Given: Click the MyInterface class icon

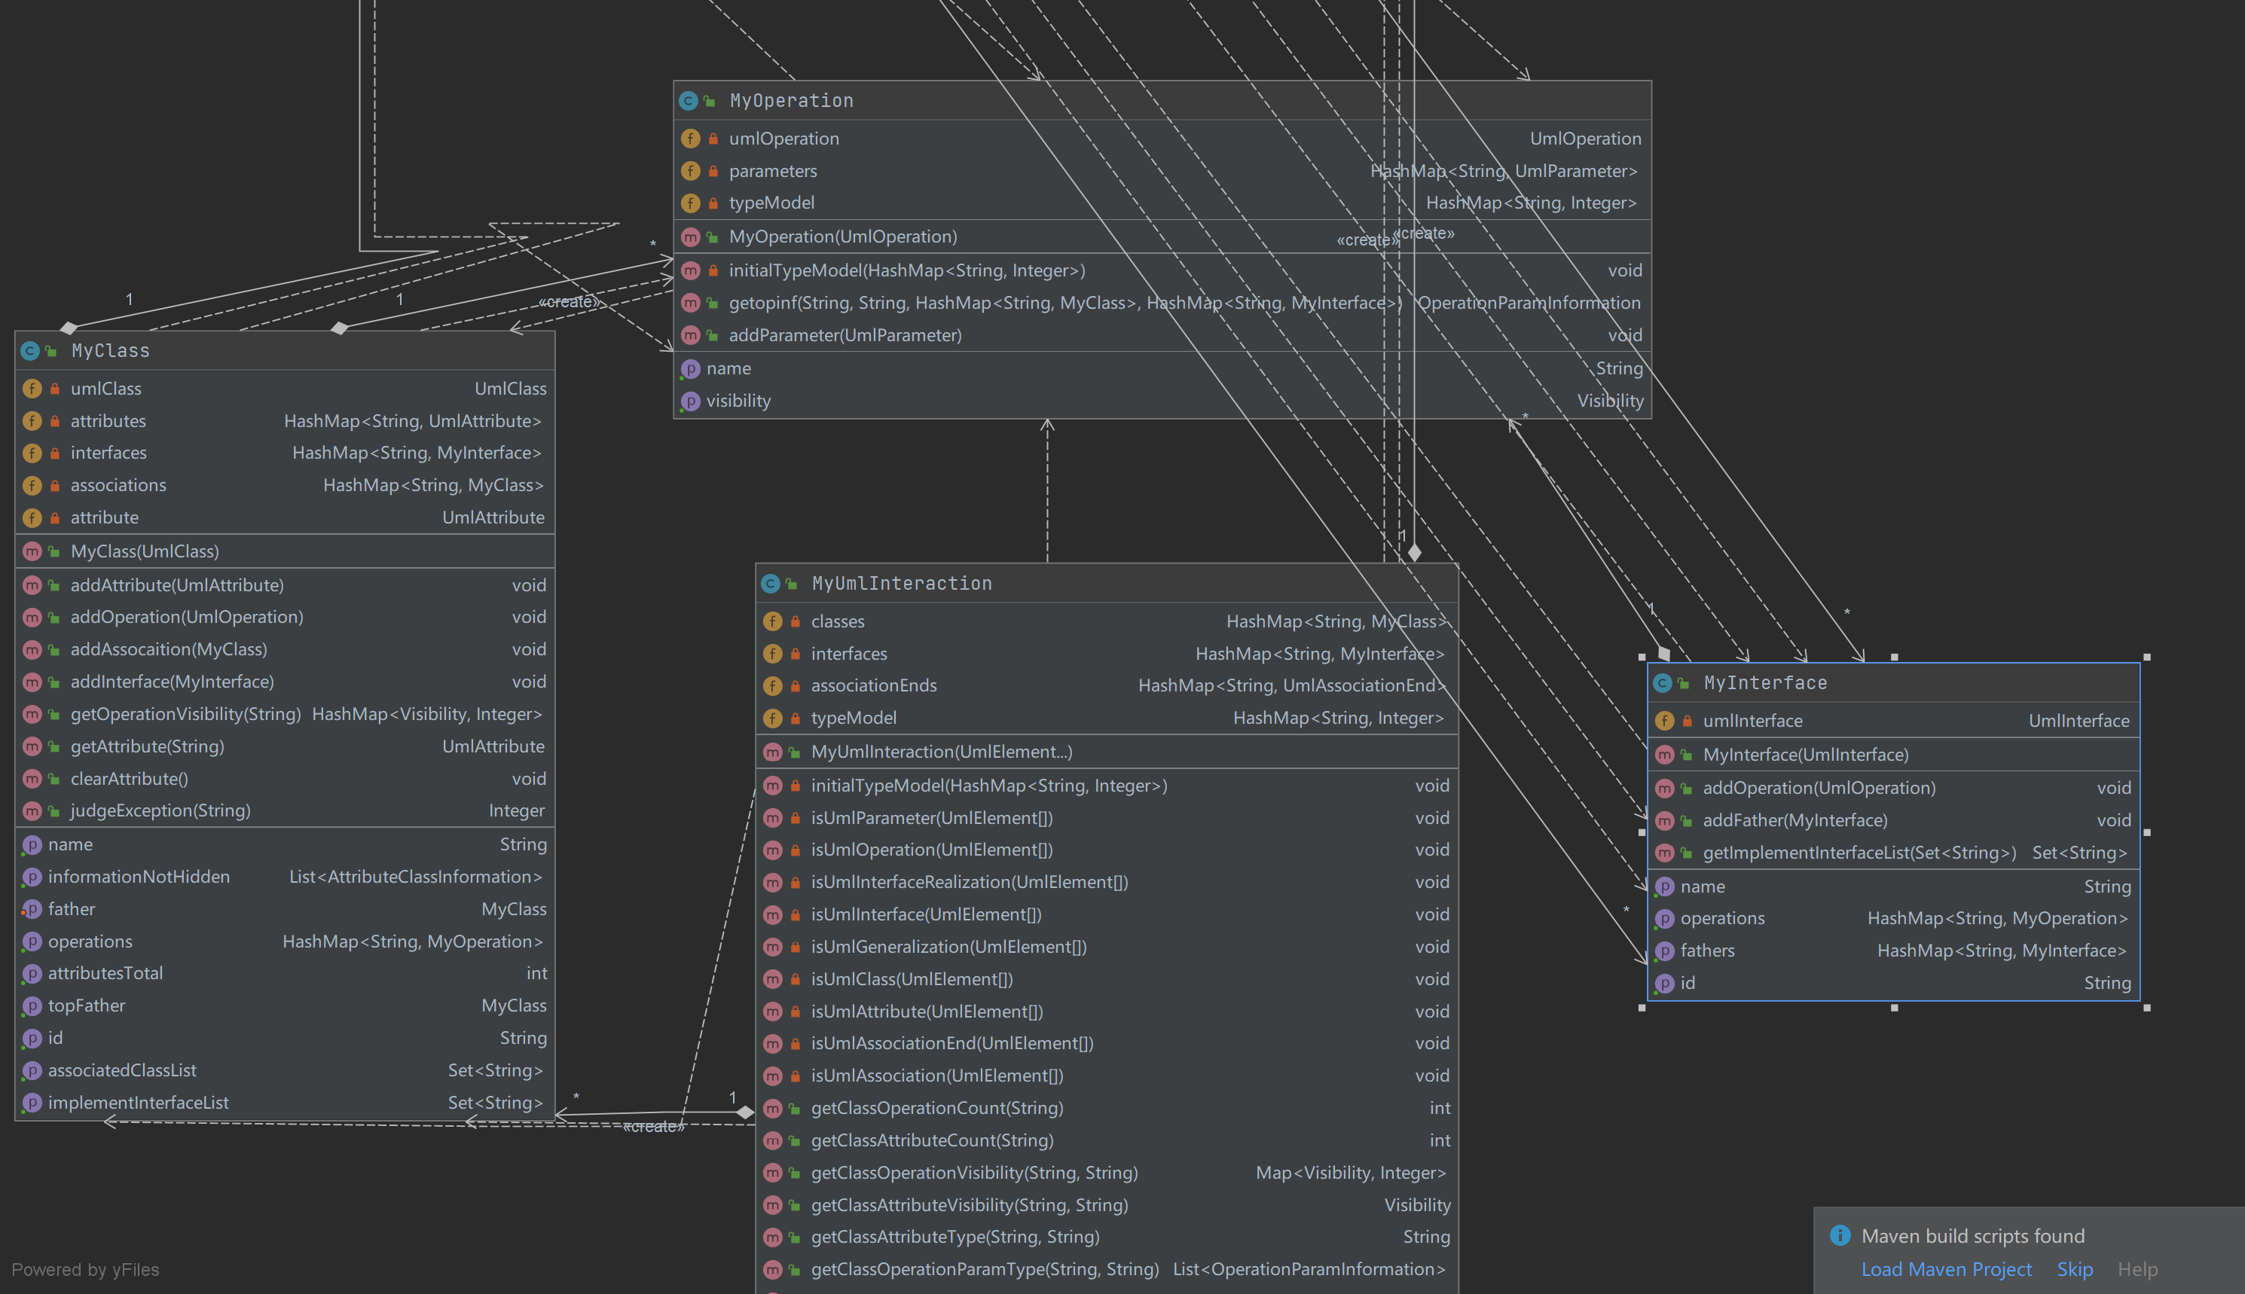Looking at the screenshot, I should 1662,683.
